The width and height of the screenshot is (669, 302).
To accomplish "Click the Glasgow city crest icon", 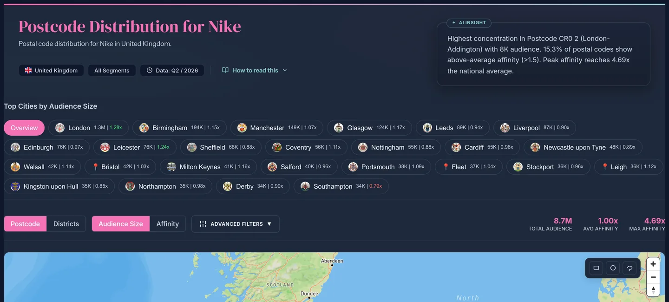I will (x=339, y=128).
